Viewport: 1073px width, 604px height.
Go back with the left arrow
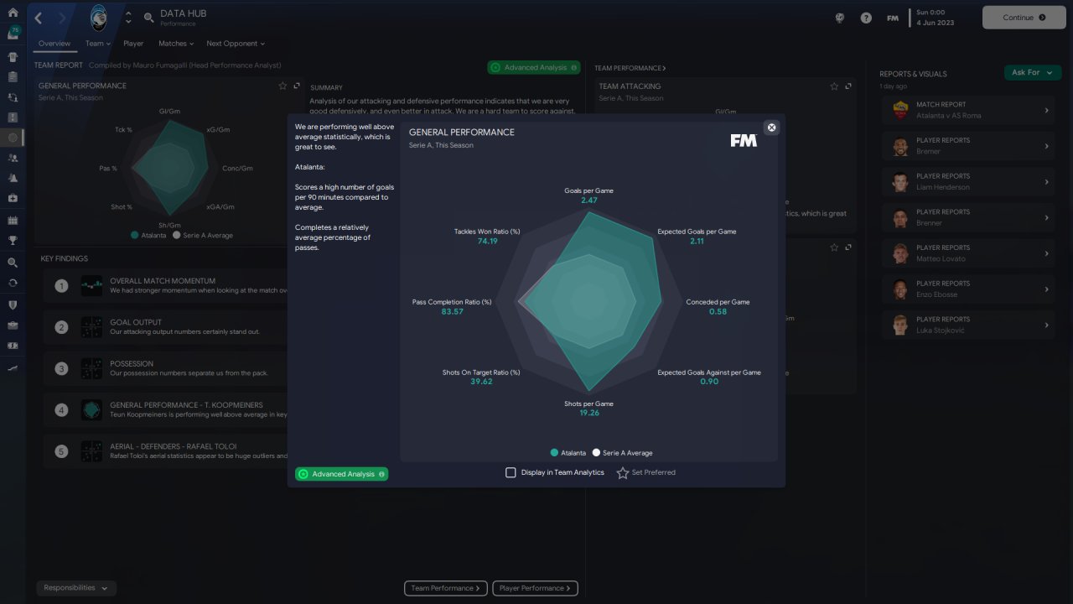click(x=39, y=18)
